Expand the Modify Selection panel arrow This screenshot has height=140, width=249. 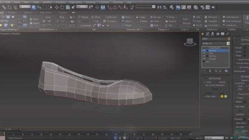point(56,30)
